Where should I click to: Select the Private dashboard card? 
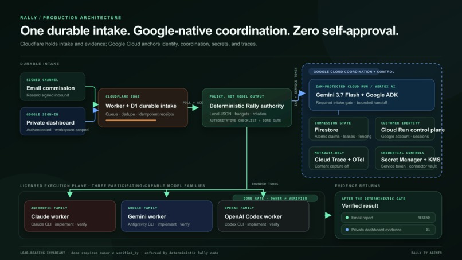tap(53, 121)
